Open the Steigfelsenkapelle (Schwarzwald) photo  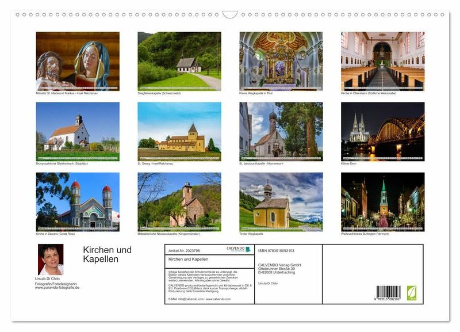pyautogui.click(x=179, y=61)
